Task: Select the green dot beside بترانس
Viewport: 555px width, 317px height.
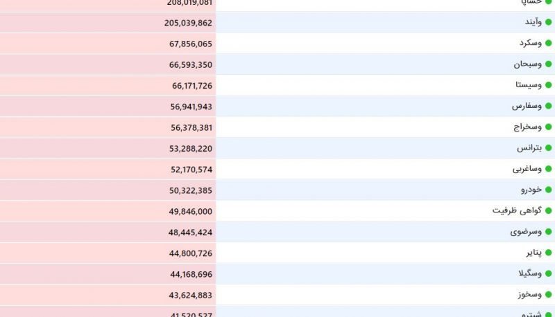Action: click(x=548, y=148)
